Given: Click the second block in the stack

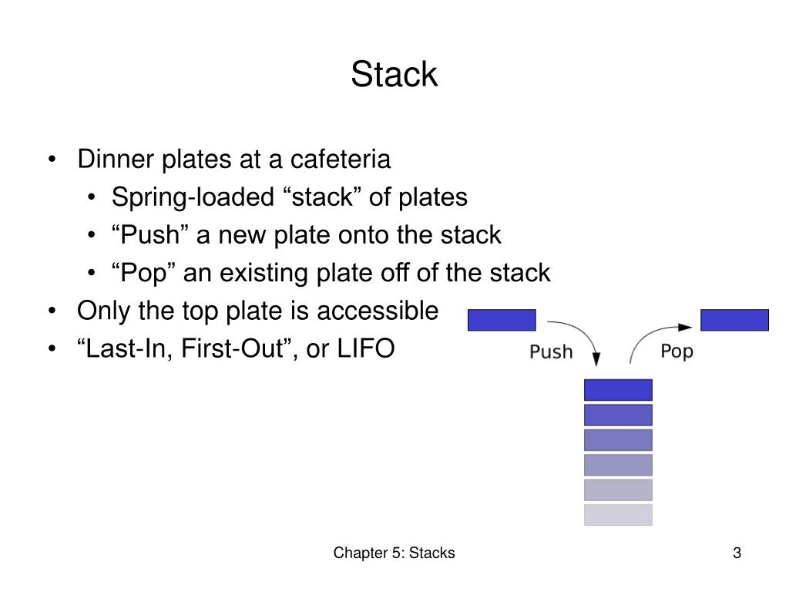Looking at the screenshot, I should point(618,415).
